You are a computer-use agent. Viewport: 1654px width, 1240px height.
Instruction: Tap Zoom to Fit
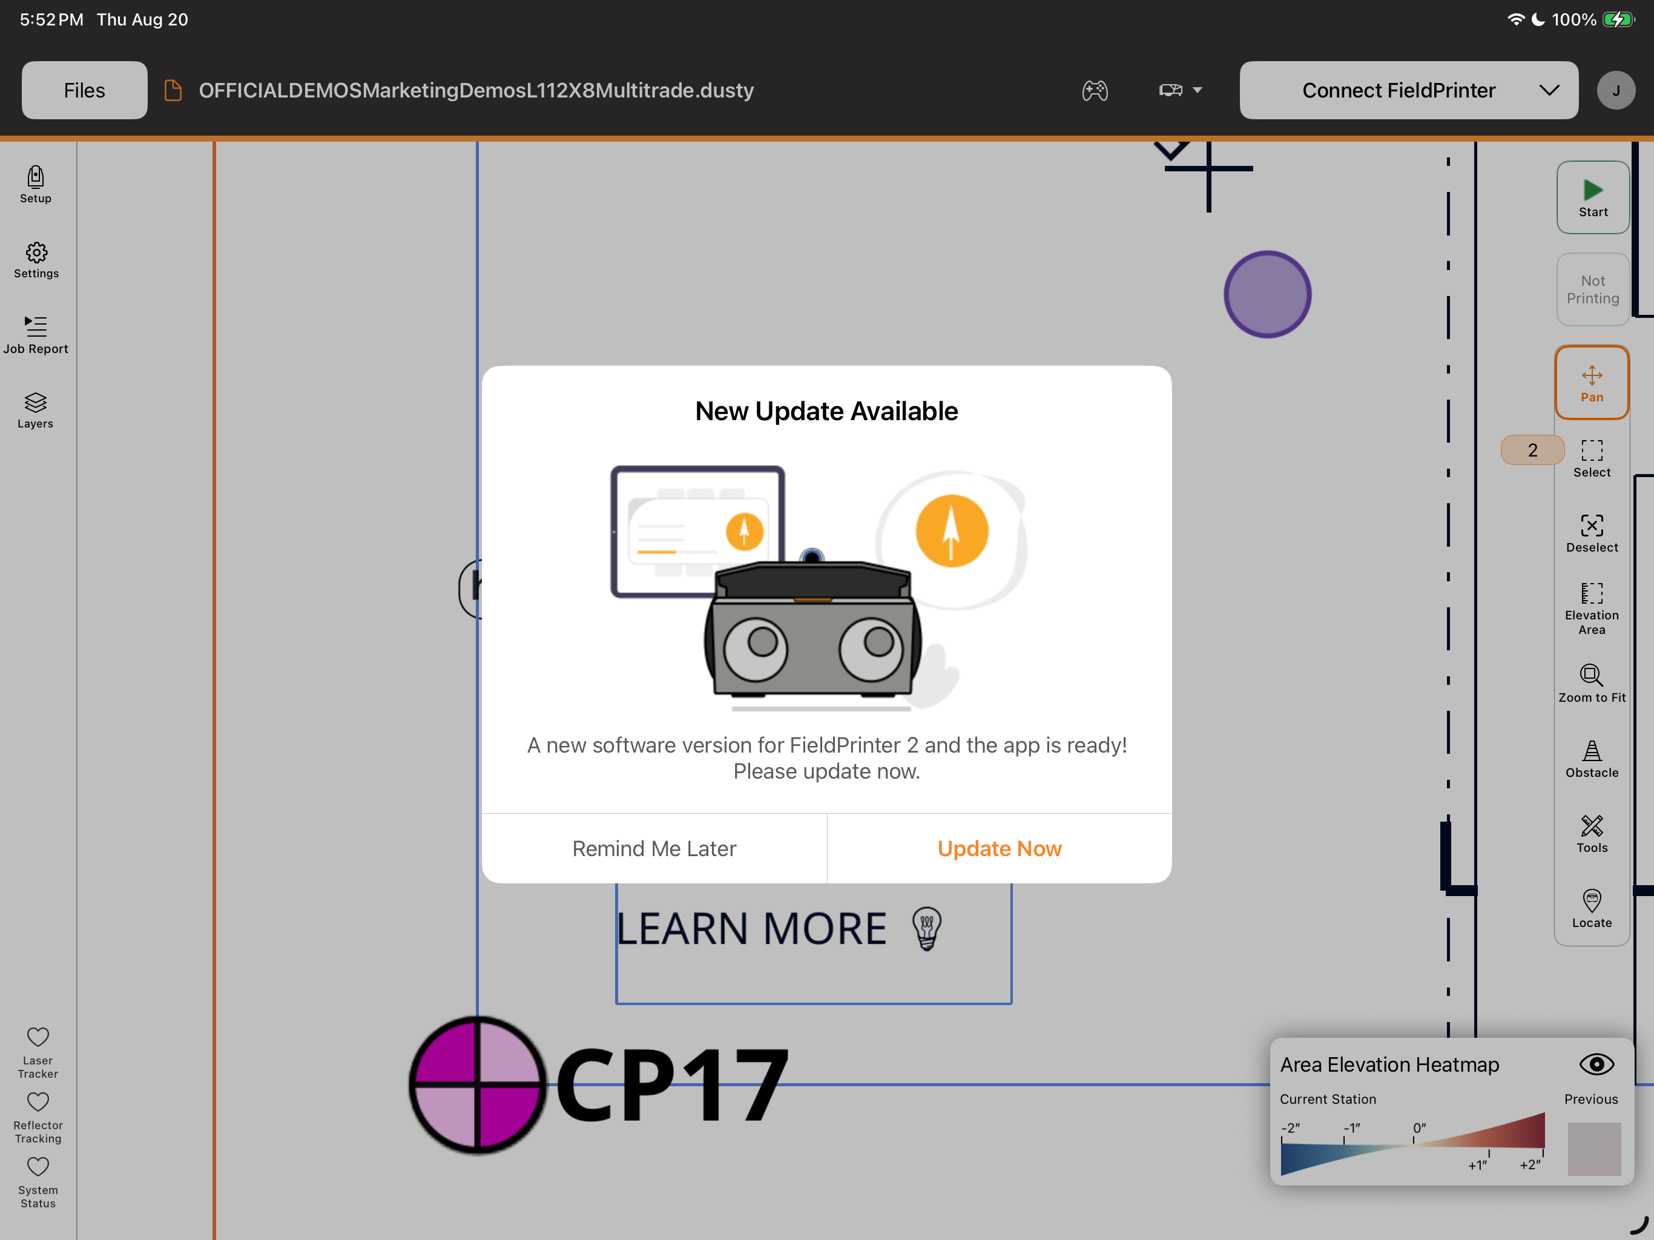pos(1592,684)
